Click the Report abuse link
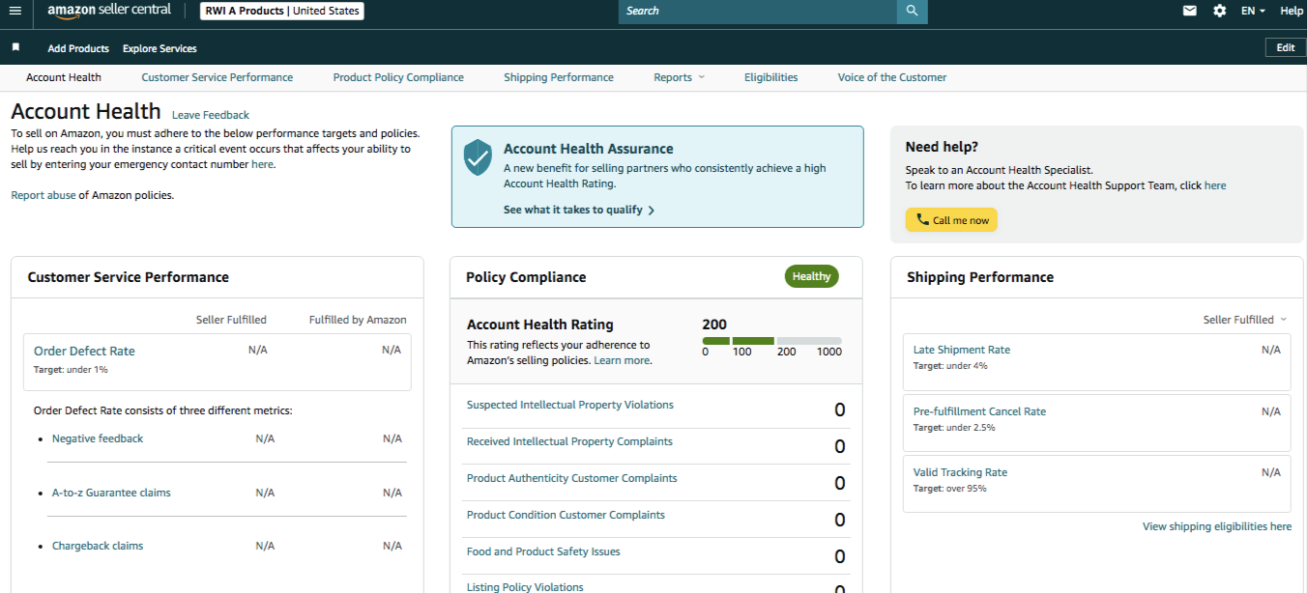The image size is (1307, 593). tap(44, 195)
